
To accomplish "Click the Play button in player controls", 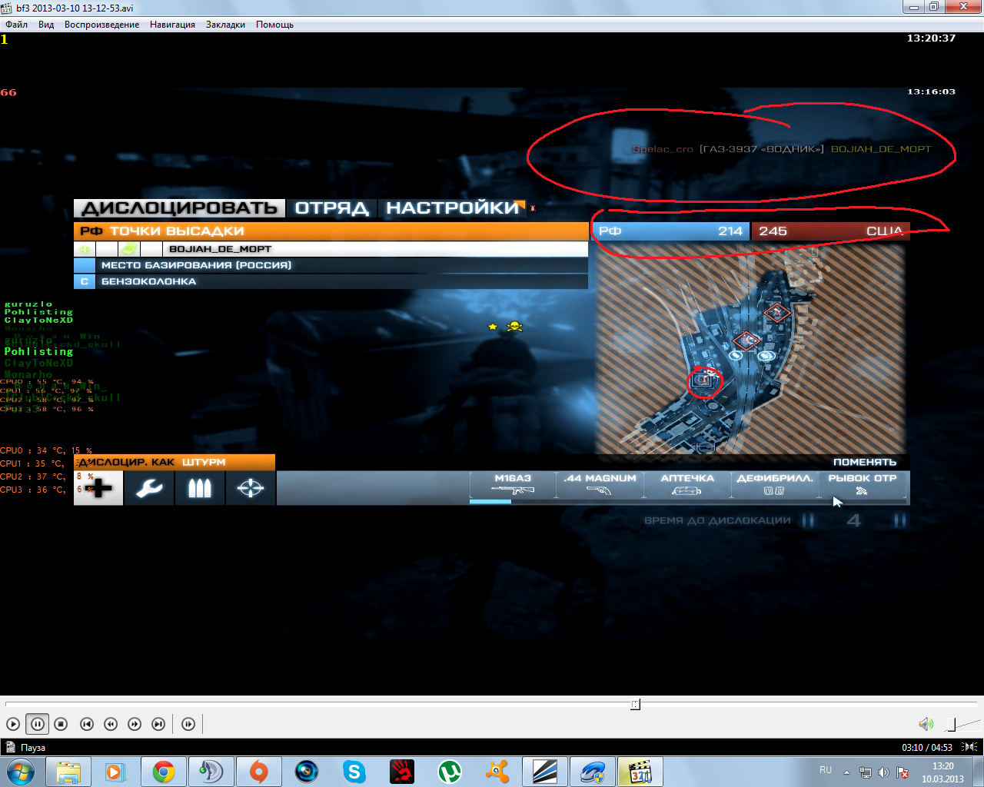I will point(13,724).
